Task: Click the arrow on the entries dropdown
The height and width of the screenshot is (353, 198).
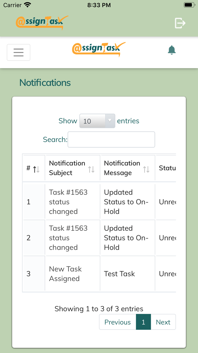Action: 110,121
